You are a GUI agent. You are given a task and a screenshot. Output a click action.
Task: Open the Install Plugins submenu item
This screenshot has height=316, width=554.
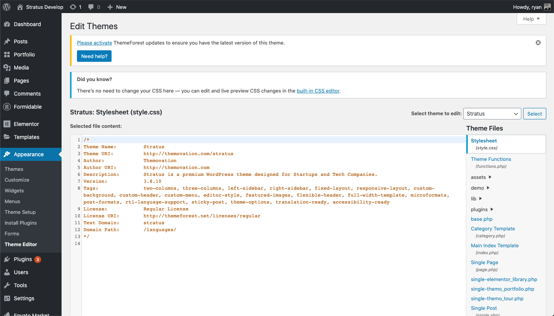21,223
